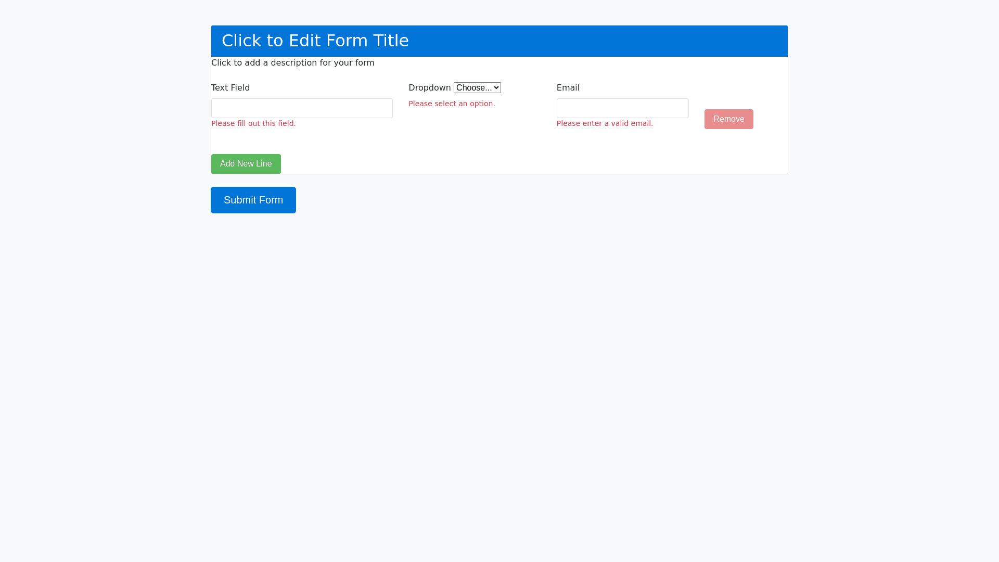Click the form description placeholder text
Screen dimensions: 999x562
(292, 63)
